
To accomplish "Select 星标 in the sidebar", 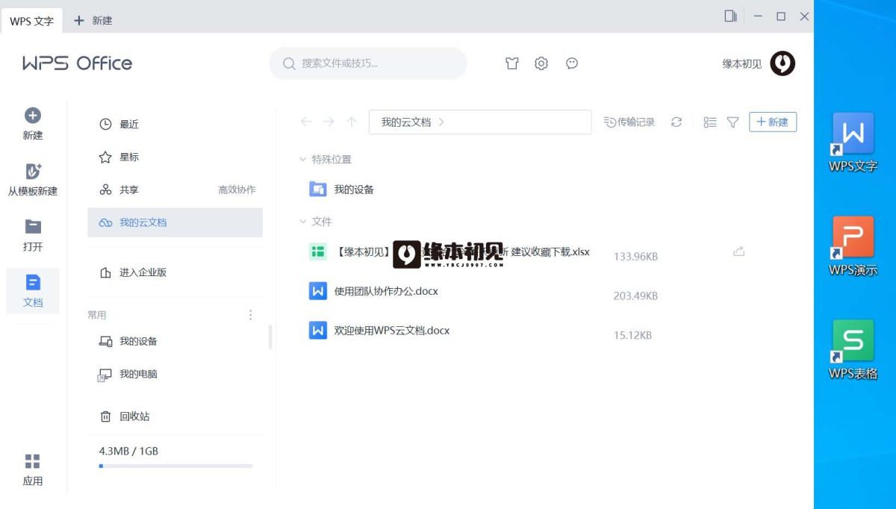I will point(175,157).
